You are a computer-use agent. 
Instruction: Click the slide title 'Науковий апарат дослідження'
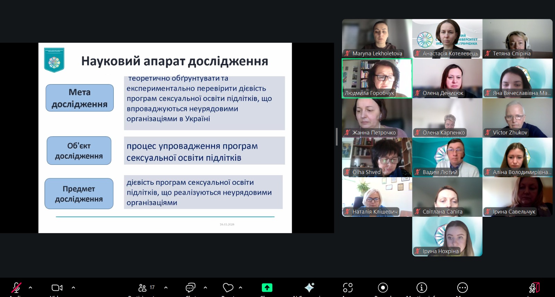coord(174,61)
